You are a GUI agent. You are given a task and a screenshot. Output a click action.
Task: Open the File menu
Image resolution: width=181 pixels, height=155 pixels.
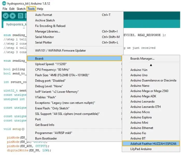5,9
